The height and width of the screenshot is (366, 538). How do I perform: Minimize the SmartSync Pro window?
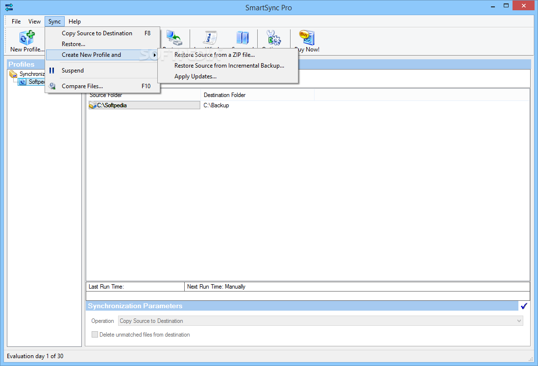point(493,6)
